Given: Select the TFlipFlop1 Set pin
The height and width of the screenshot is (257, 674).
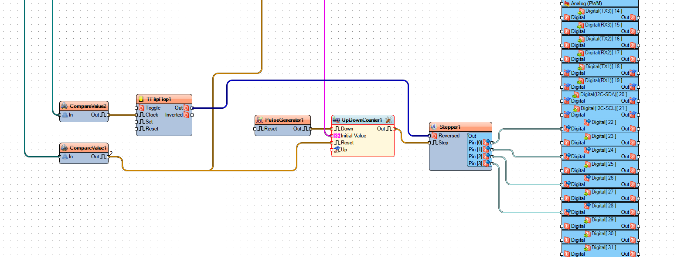Looking at the screenshot, I should point(136,122).
